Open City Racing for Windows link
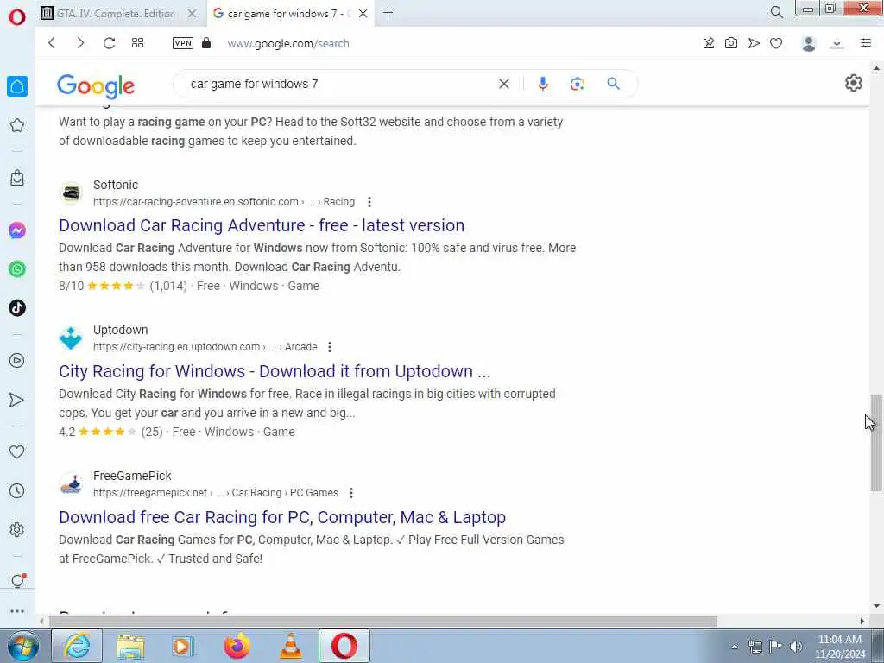Screen dimensions: 884x663 (x=275, y=371)
